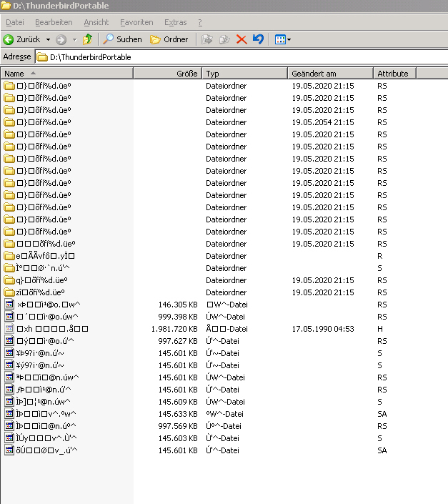Select the file named ¥Þ9?i·@n.ú'~
Image resolution: width=448 pixels, height=504 pixels.
(34, 353)
